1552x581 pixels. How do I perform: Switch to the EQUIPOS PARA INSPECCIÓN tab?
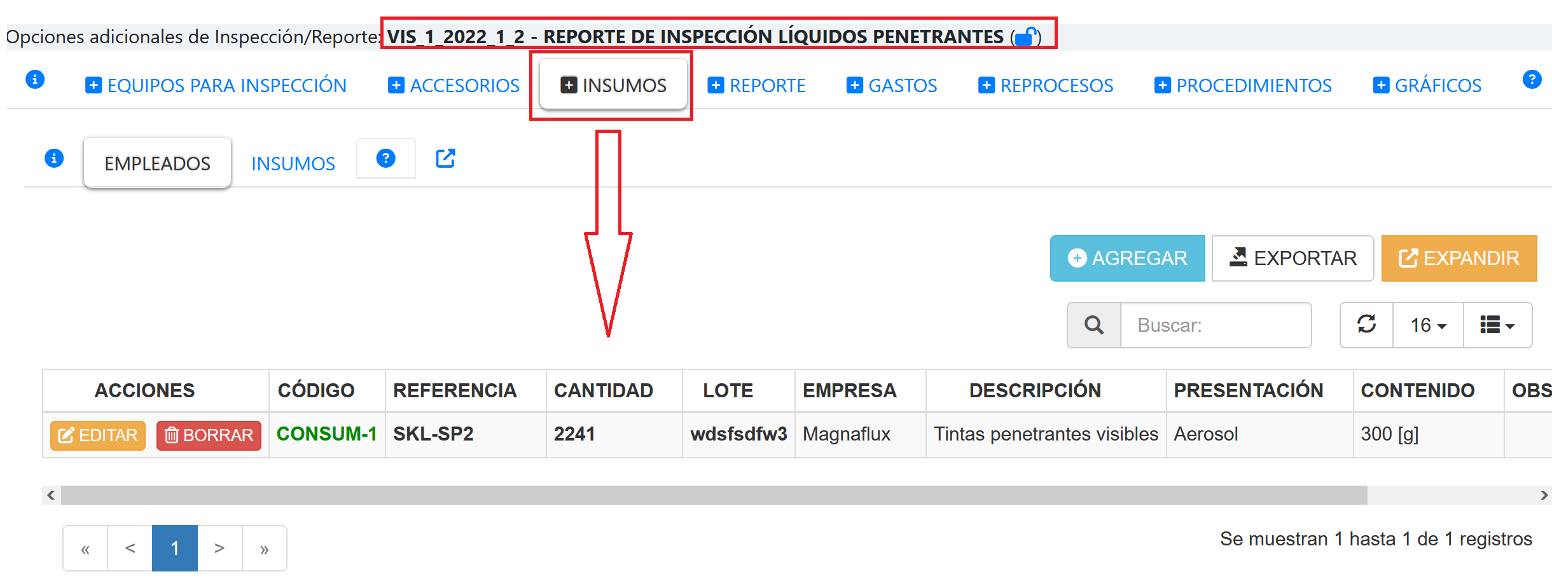click(216, 85)
